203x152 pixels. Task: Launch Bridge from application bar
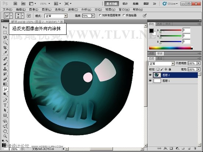coord(15,4)
